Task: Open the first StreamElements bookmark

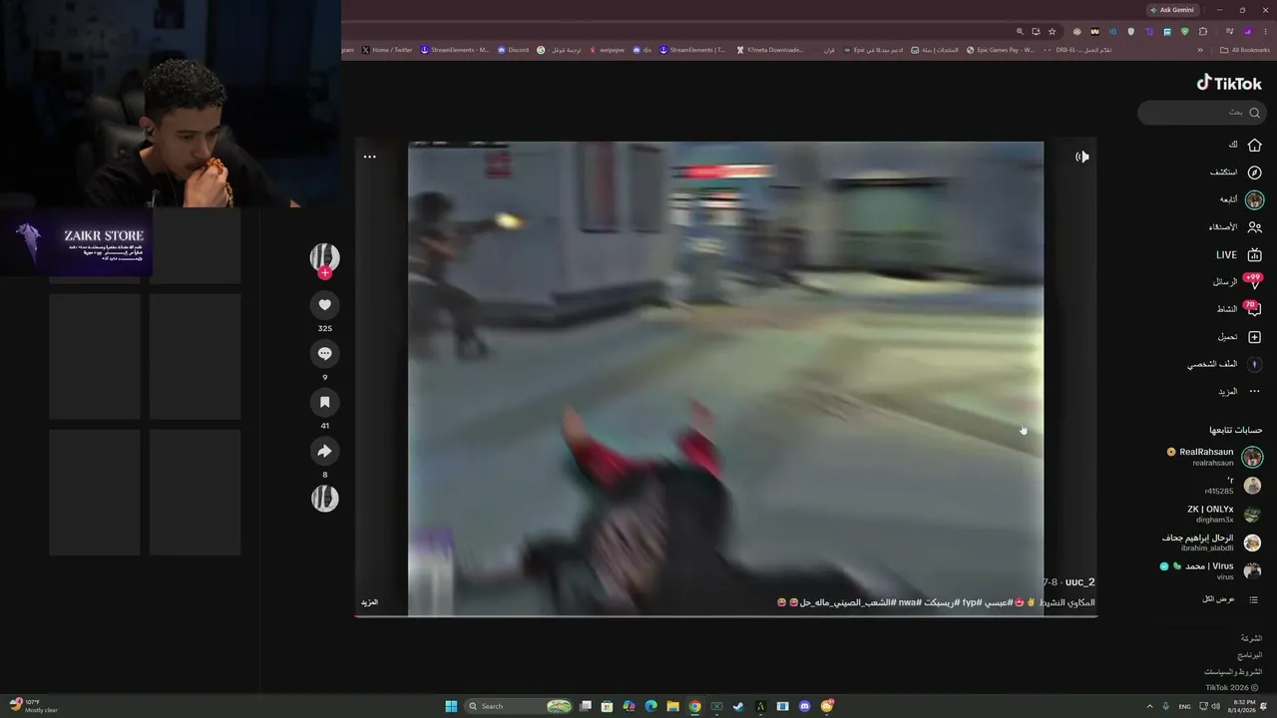Action: coord(455,50)
